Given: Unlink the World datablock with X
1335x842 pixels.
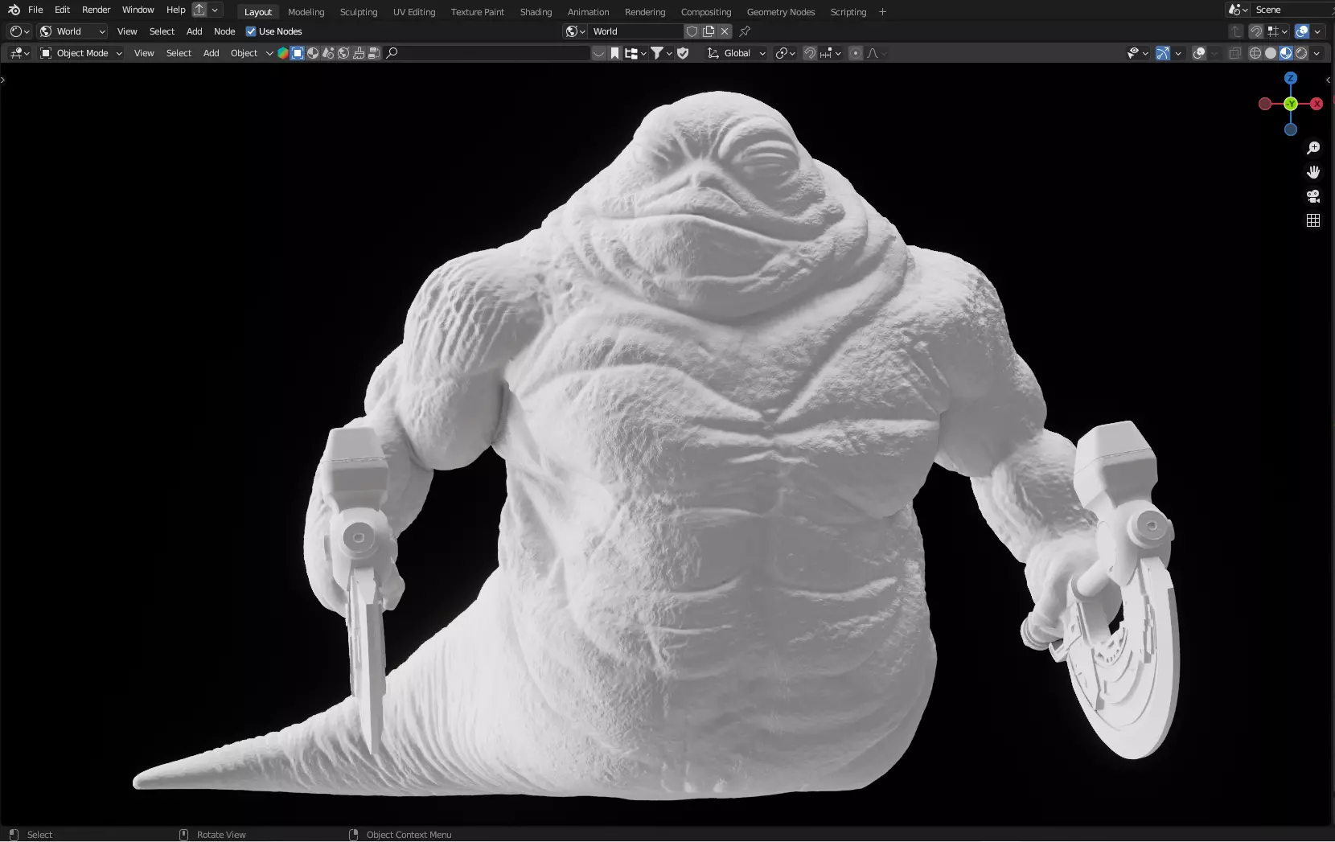Looking at the screenshot, I should (725, 31).
